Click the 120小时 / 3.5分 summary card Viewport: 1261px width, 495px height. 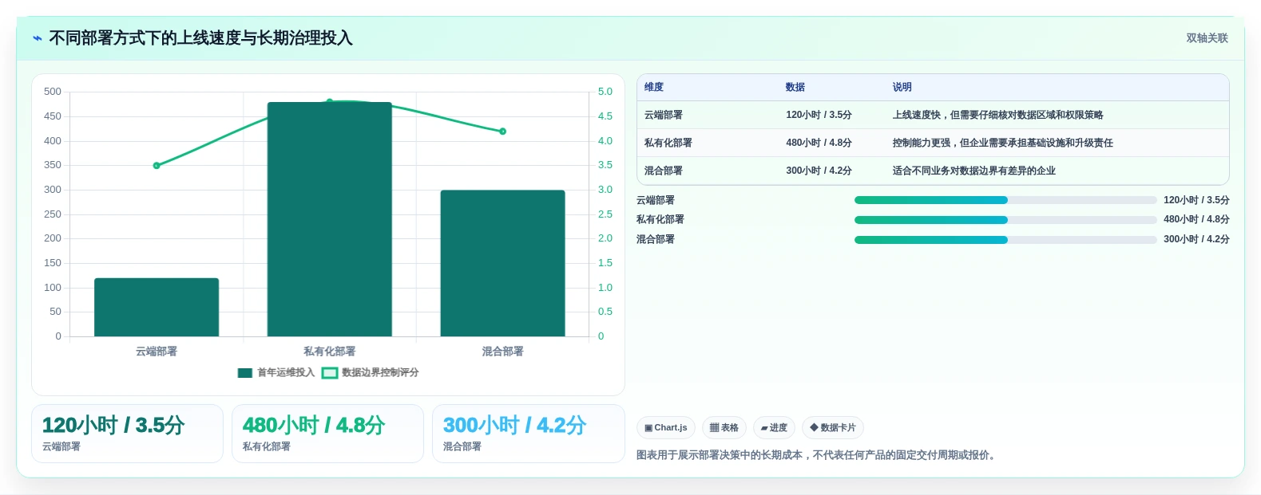[x=127, y=434]
